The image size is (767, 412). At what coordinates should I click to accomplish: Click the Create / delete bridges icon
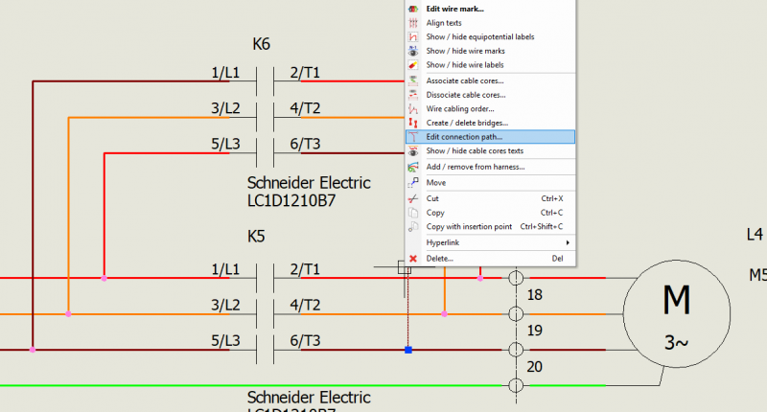pos(413,123)
